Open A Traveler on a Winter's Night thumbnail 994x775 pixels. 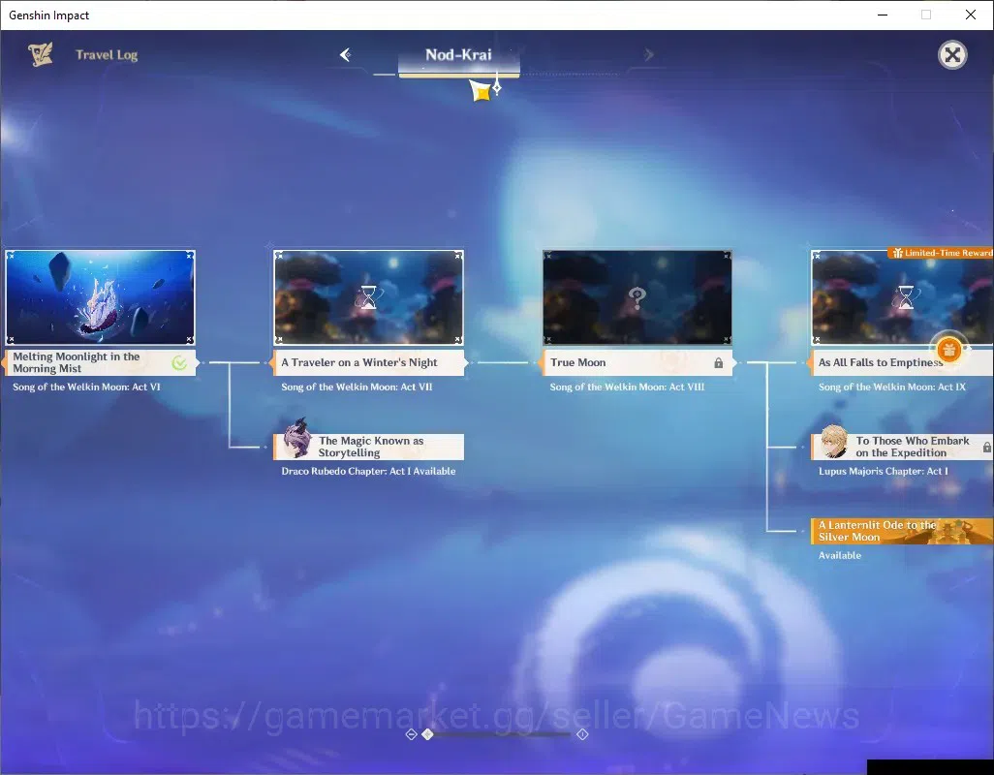tap(368, 297)
